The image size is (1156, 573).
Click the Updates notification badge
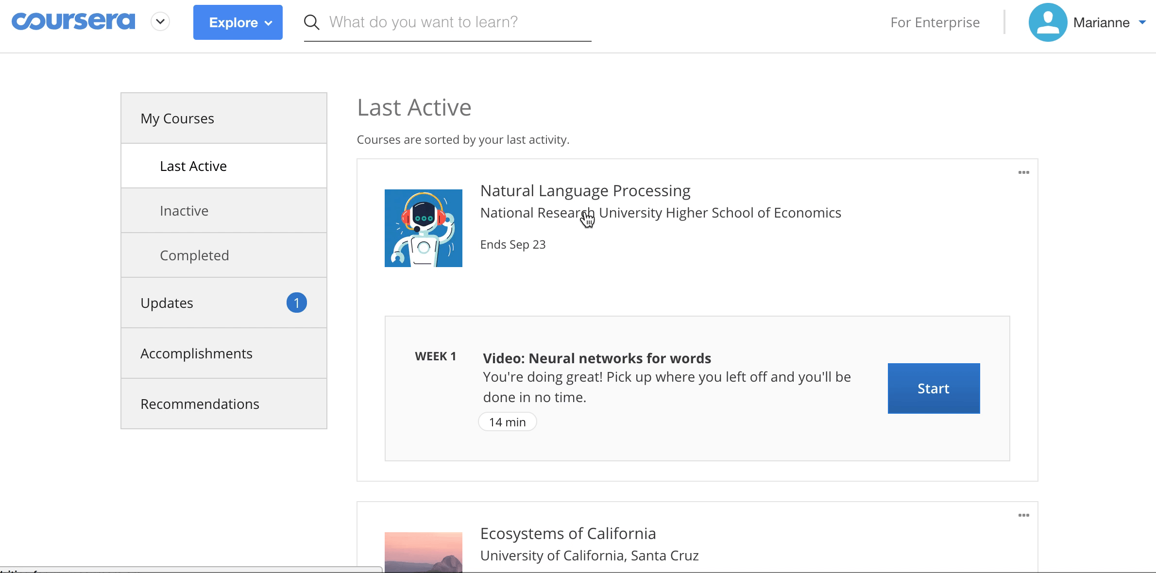pyautogui.click(x=296, y=303)
